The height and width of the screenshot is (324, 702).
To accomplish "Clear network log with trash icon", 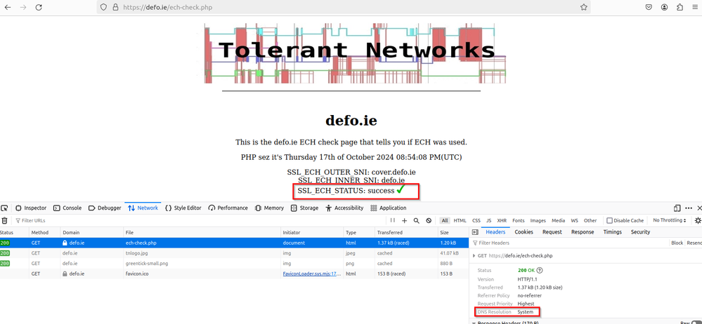I will [4, 221].
